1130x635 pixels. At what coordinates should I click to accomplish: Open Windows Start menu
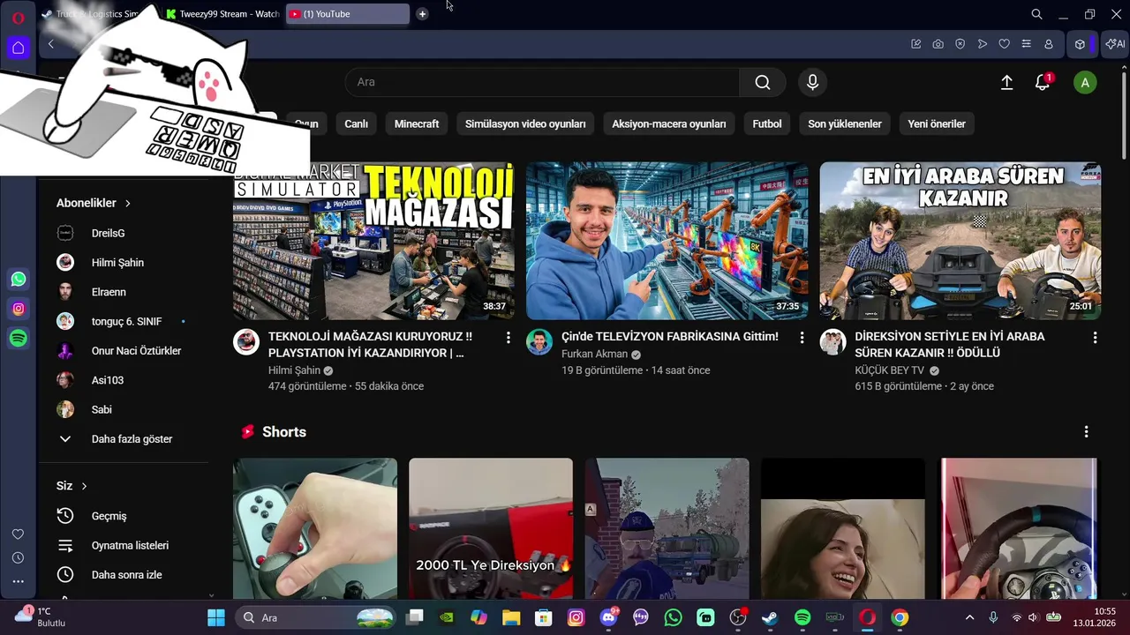[x=216, y=617]
